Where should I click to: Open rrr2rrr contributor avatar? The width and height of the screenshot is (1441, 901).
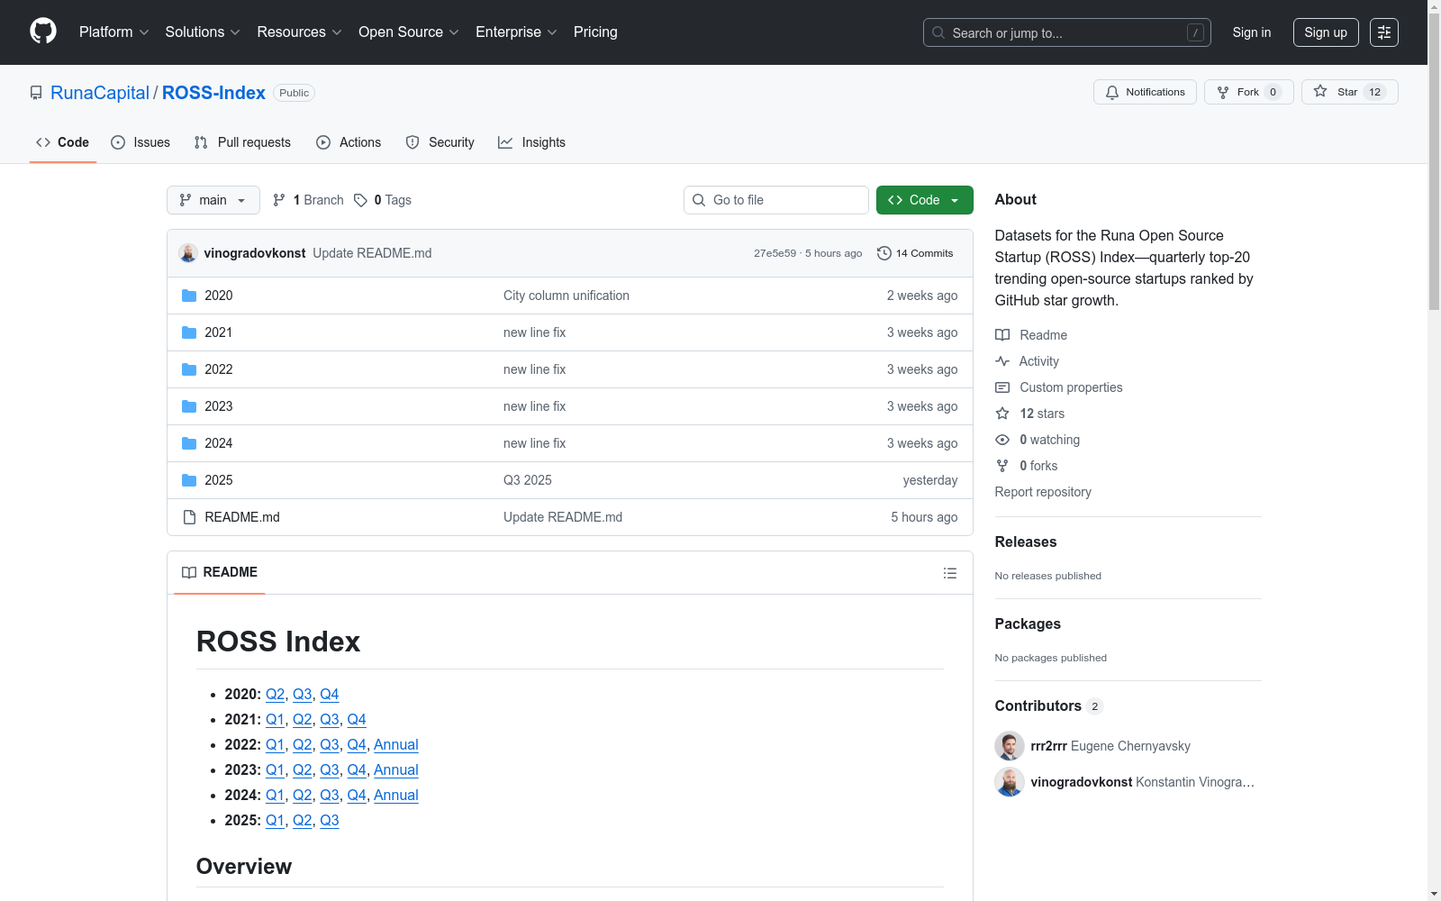pos(1010,746)
